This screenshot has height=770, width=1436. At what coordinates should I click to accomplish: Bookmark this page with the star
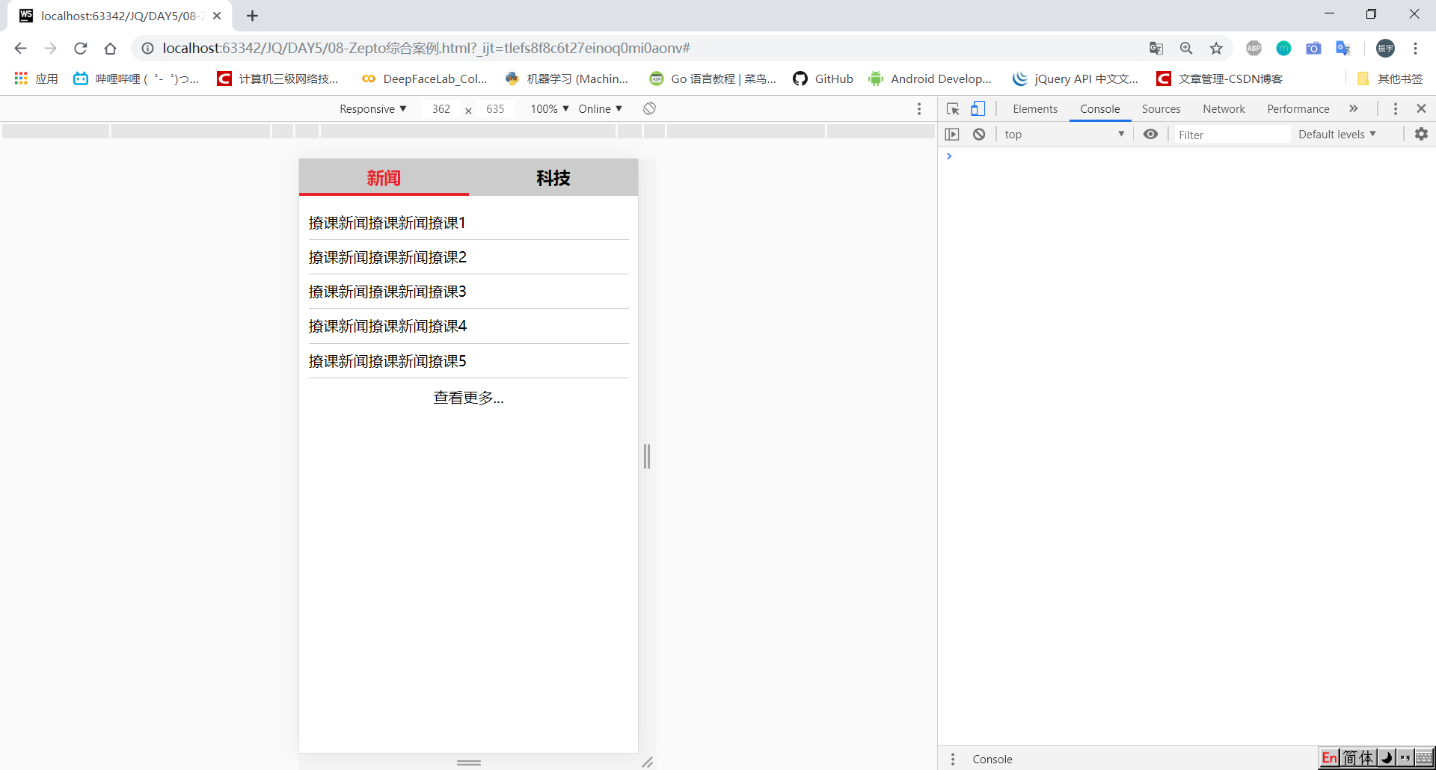[1216, 48]
